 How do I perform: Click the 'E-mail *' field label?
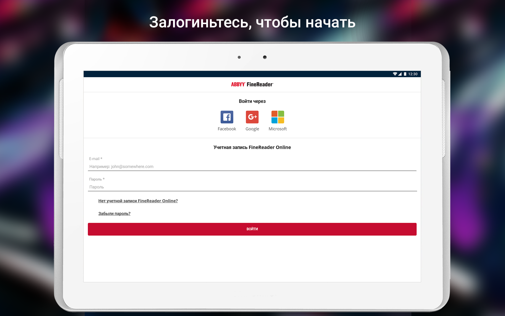click(96, 159)
